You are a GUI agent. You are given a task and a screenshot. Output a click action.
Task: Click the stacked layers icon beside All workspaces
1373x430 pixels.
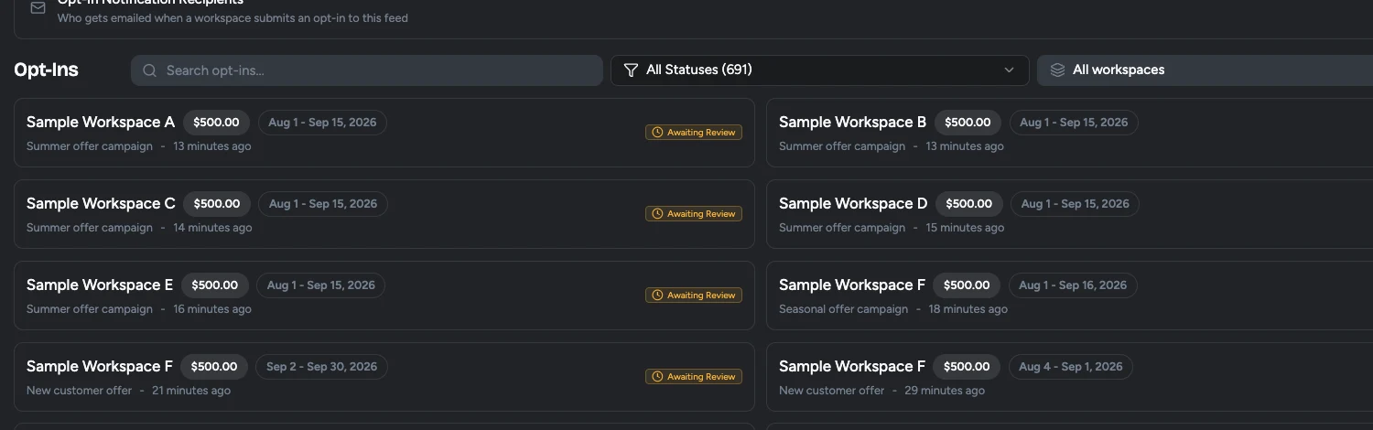click(x=1057, y=70)
